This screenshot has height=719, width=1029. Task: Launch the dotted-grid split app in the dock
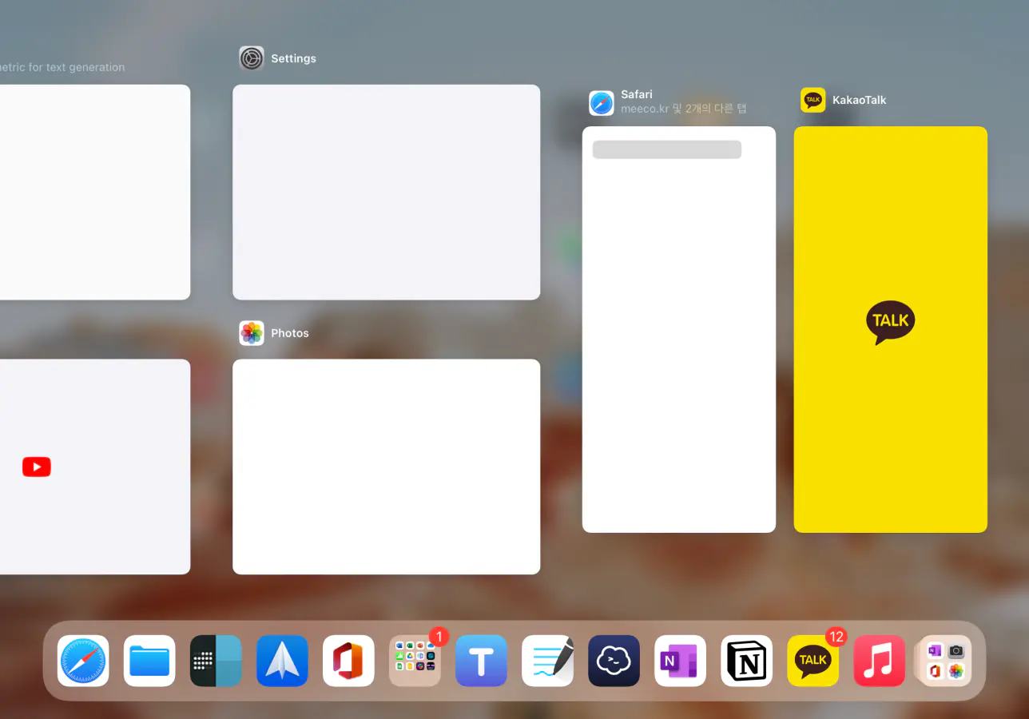(x=216, y=661)
